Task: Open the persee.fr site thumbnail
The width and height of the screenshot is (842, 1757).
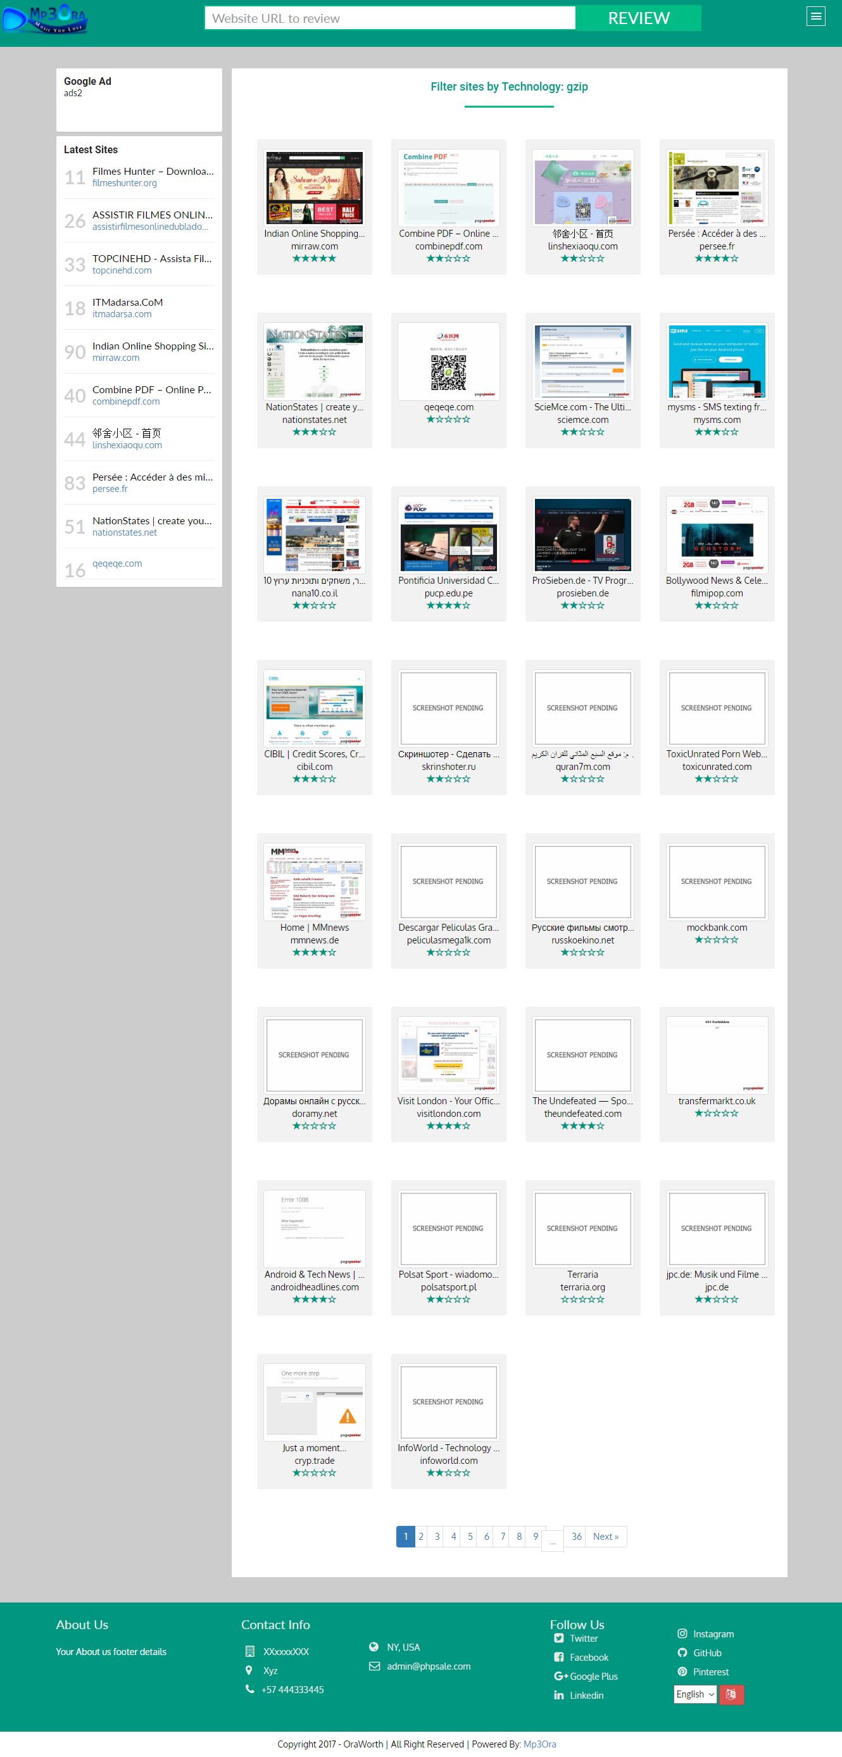Action: (717, 188)
